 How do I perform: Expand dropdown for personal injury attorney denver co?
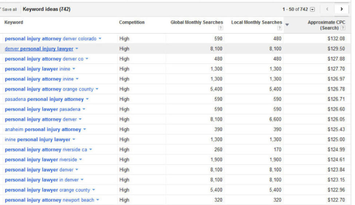(x=87, y=59)
